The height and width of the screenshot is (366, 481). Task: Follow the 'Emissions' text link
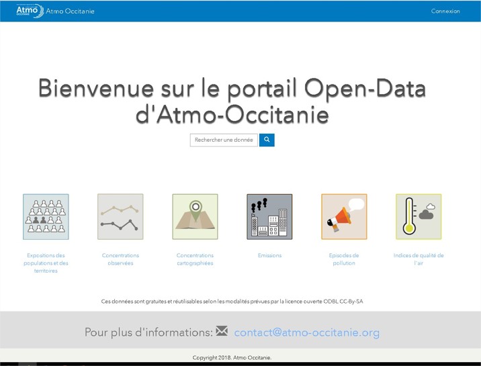coord(269,255)
